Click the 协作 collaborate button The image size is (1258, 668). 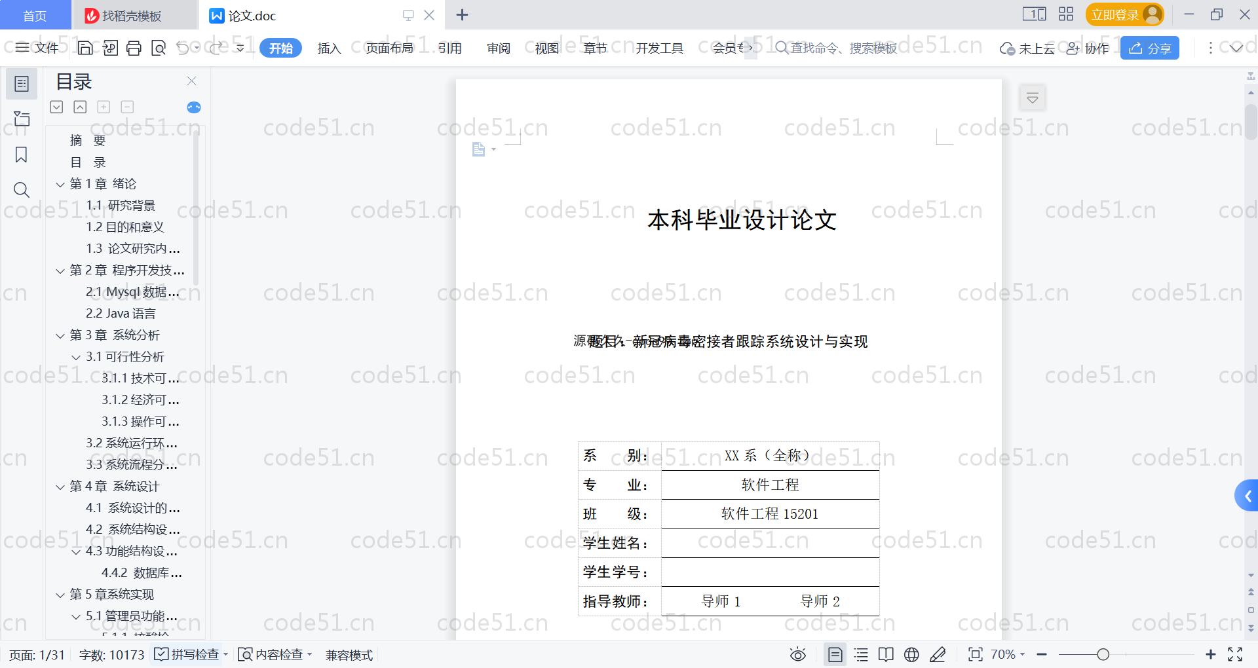click(1088, 48)
